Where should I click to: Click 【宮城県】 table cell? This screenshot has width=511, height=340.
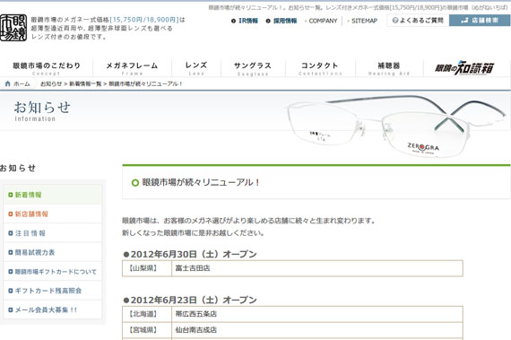coord(147,330)
